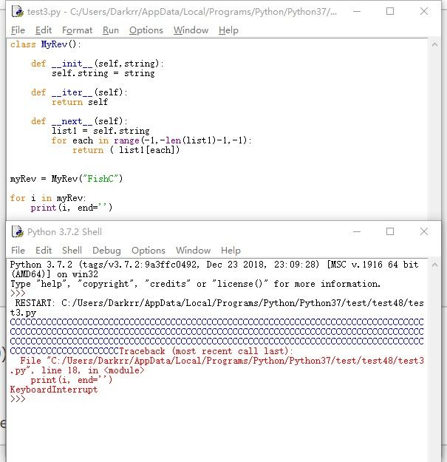Open the Shell menu in Python Shell
Image resolution: width=447 pixels, height=462 pixels.
point(72,250)
